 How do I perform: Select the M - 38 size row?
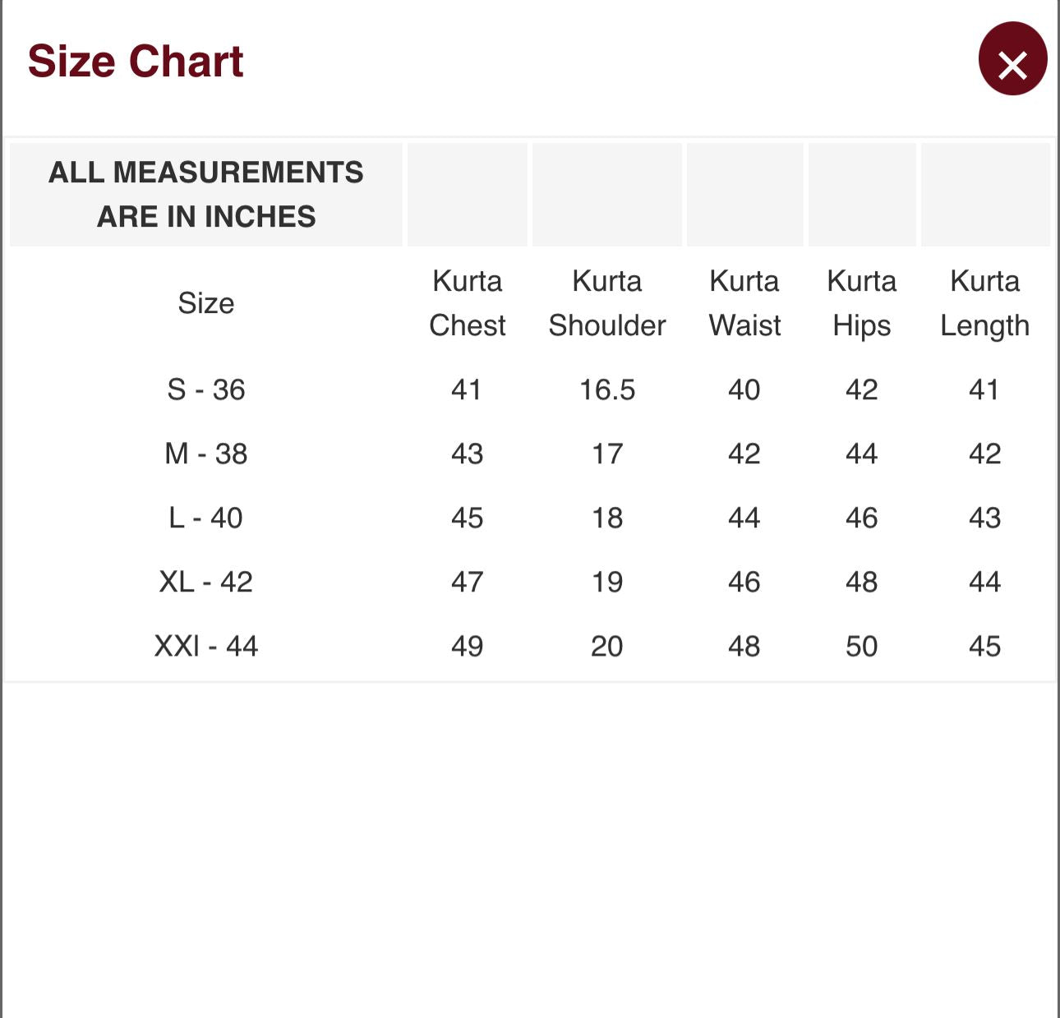(x=530, y=454)
